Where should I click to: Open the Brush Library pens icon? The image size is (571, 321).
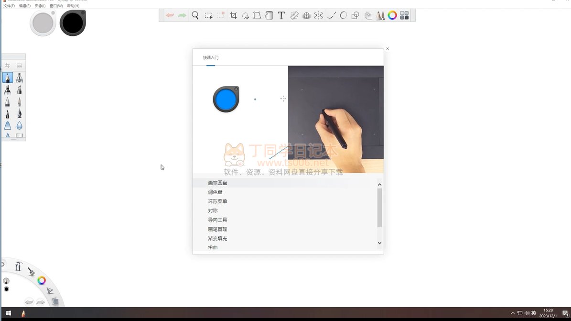pyautogui.click(x=380, y=15)
